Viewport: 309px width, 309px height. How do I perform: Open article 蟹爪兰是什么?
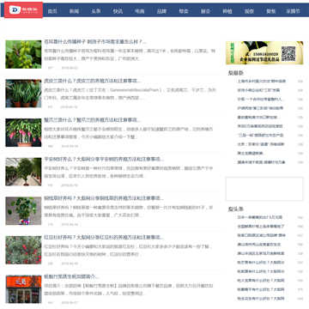pyautogui.click(x=93, y=120)
